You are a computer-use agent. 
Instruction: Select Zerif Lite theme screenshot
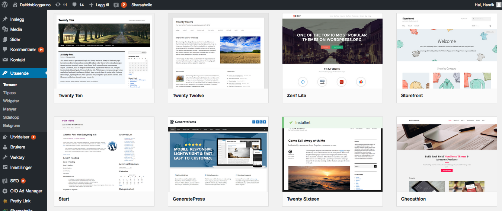332,51
